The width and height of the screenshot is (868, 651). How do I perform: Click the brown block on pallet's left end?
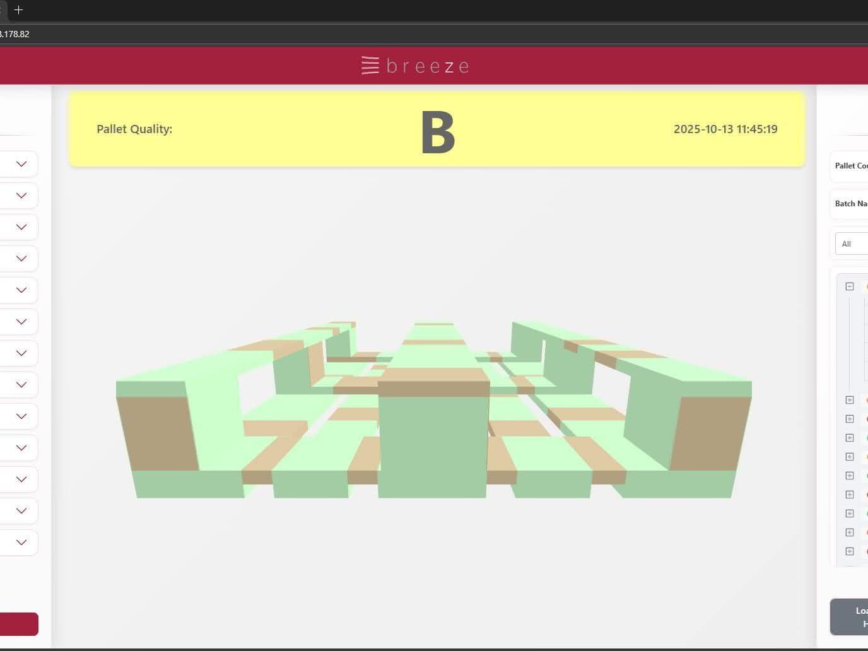point(158,433)
